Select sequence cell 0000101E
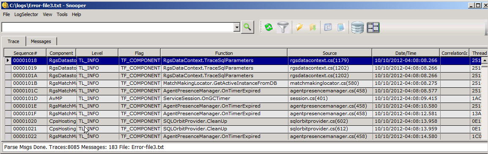The height and width of the screenshot is (154, 488). coord(29,106)
